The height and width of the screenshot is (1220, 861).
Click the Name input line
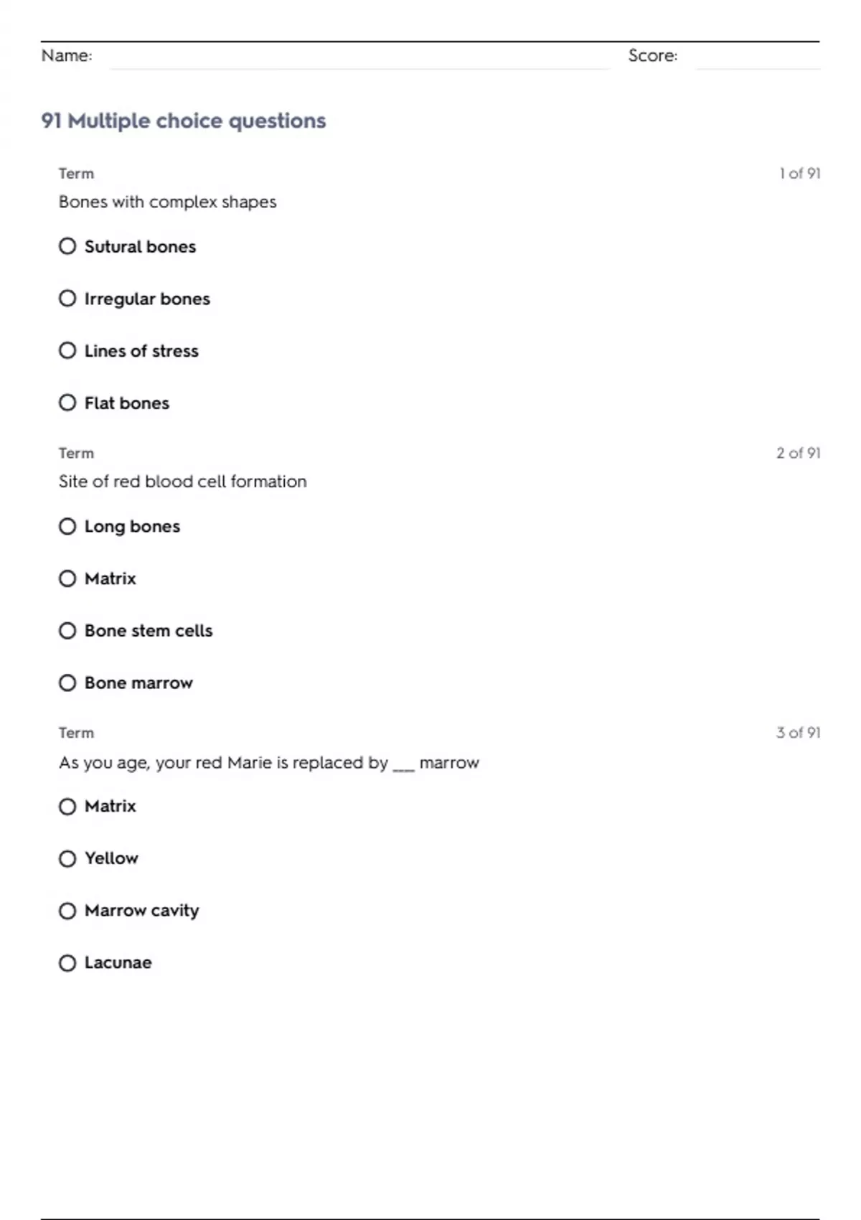point(359,57)
